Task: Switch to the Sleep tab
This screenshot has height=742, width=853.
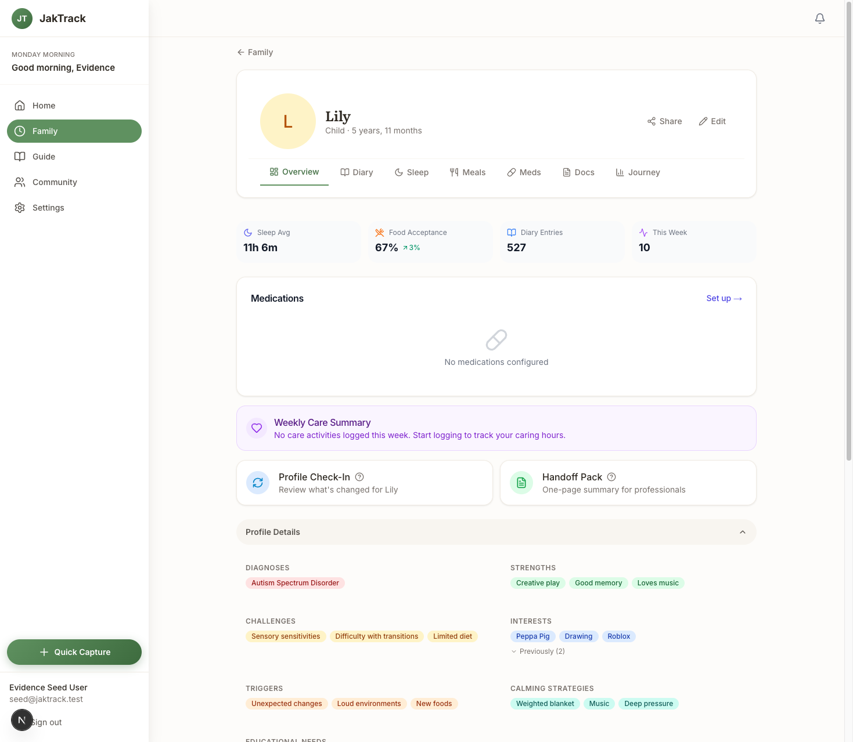Action: click(x=411, y=172)
